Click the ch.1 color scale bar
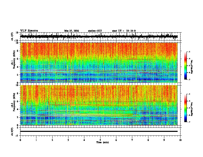Image resolution: width=203 pixels, height=157 pixels. click(186, 66)
